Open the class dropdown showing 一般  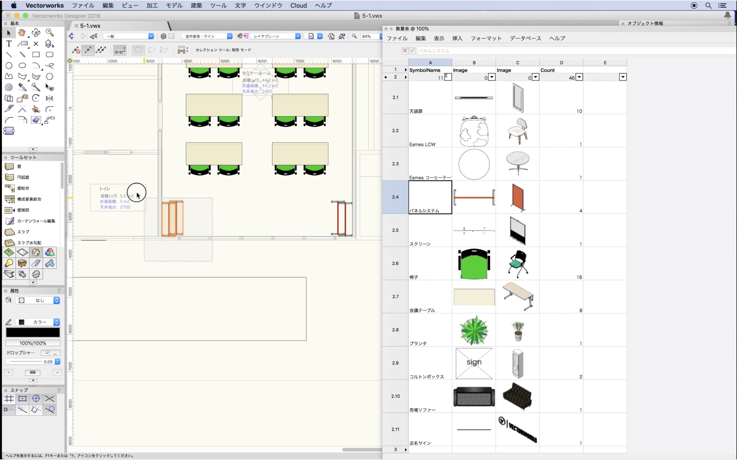pos(128,36)
